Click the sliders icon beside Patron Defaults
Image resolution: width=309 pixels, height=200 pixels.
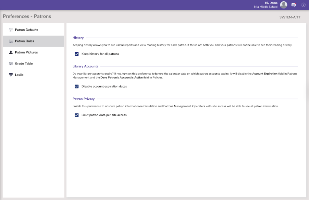tap(11, 30)
